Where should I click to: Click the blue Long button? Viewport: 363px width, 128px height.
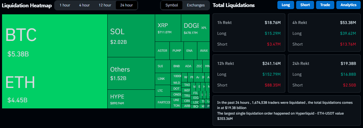pyautogui.click(x=286, y=5)
